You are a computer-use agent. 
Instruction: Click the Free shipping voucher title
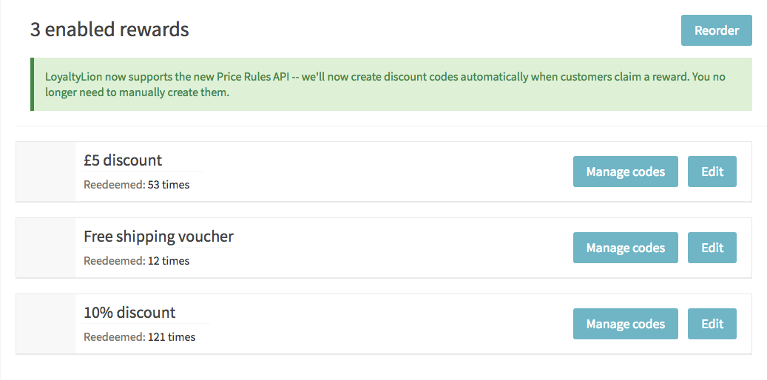[x=158, y=237]
